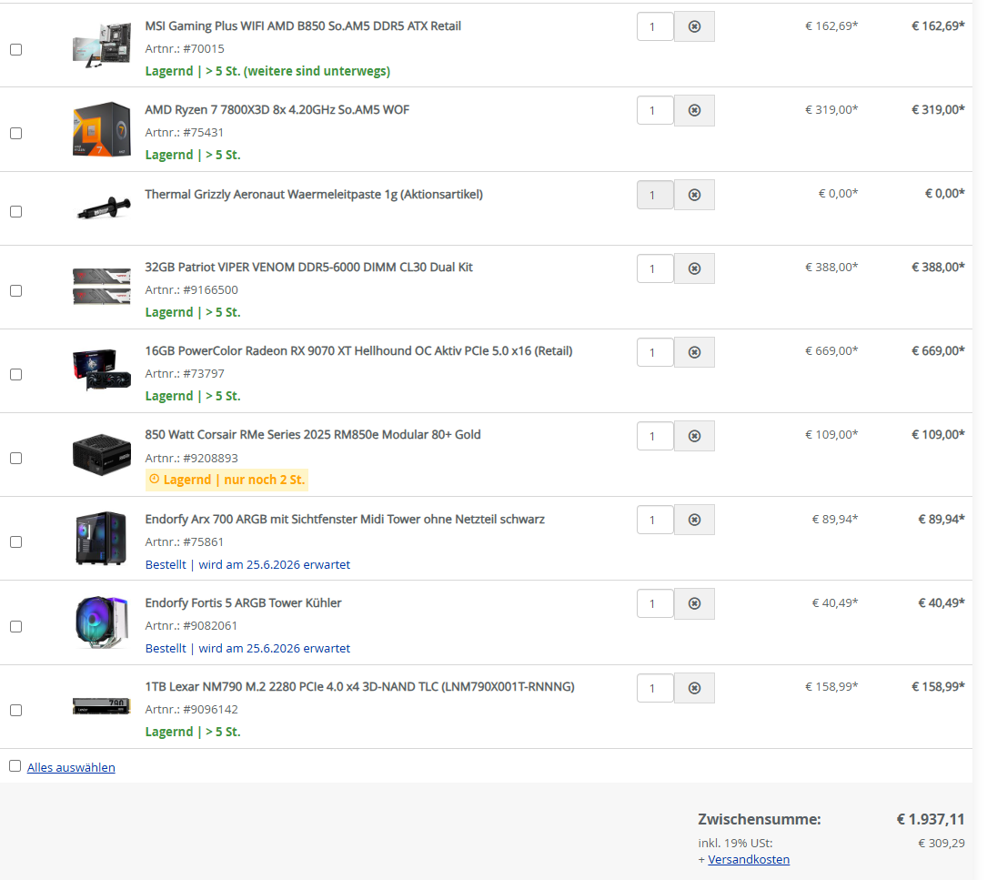
Task: Remove Endorfy Arx 700 case from cart
Action: pyautogui.click(x=694, y=520)
